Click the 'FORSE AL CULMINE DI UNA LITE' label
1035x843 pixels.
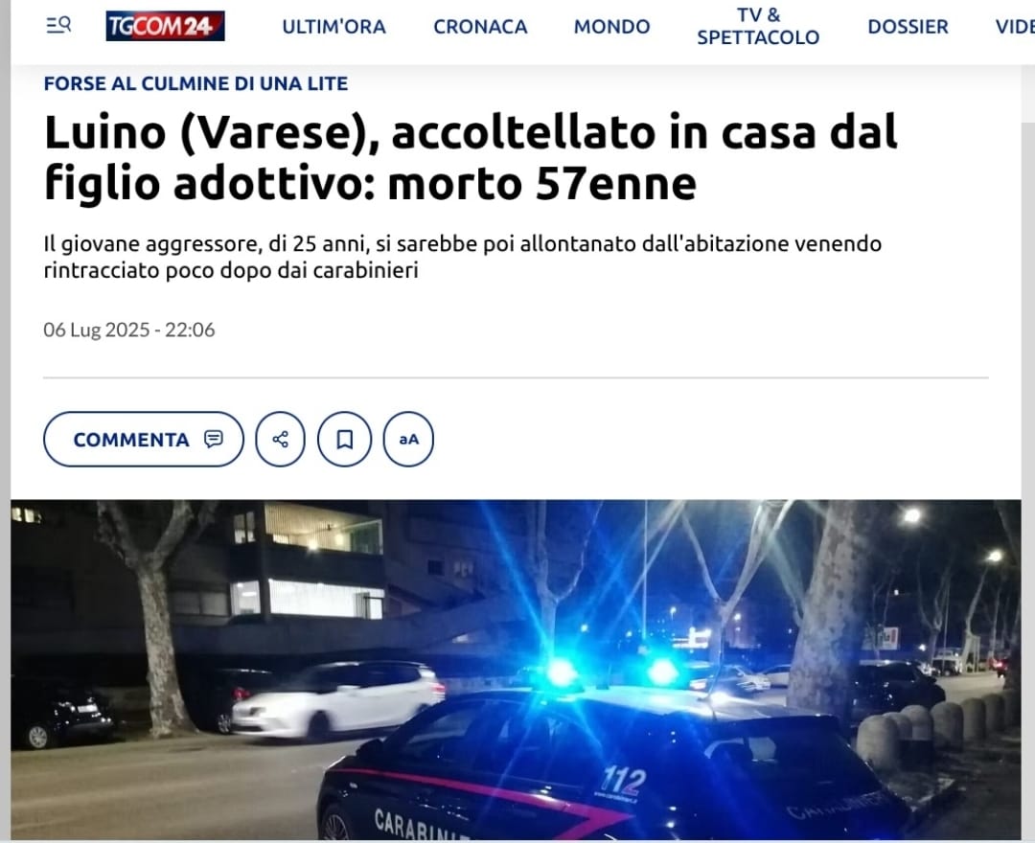[196, 83]
